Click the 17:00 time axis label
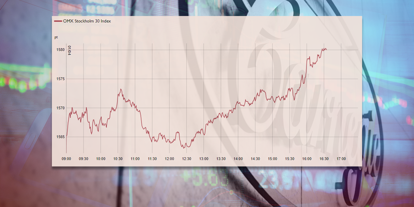Viewport: 414px width, 207px height. coord(341,159)
